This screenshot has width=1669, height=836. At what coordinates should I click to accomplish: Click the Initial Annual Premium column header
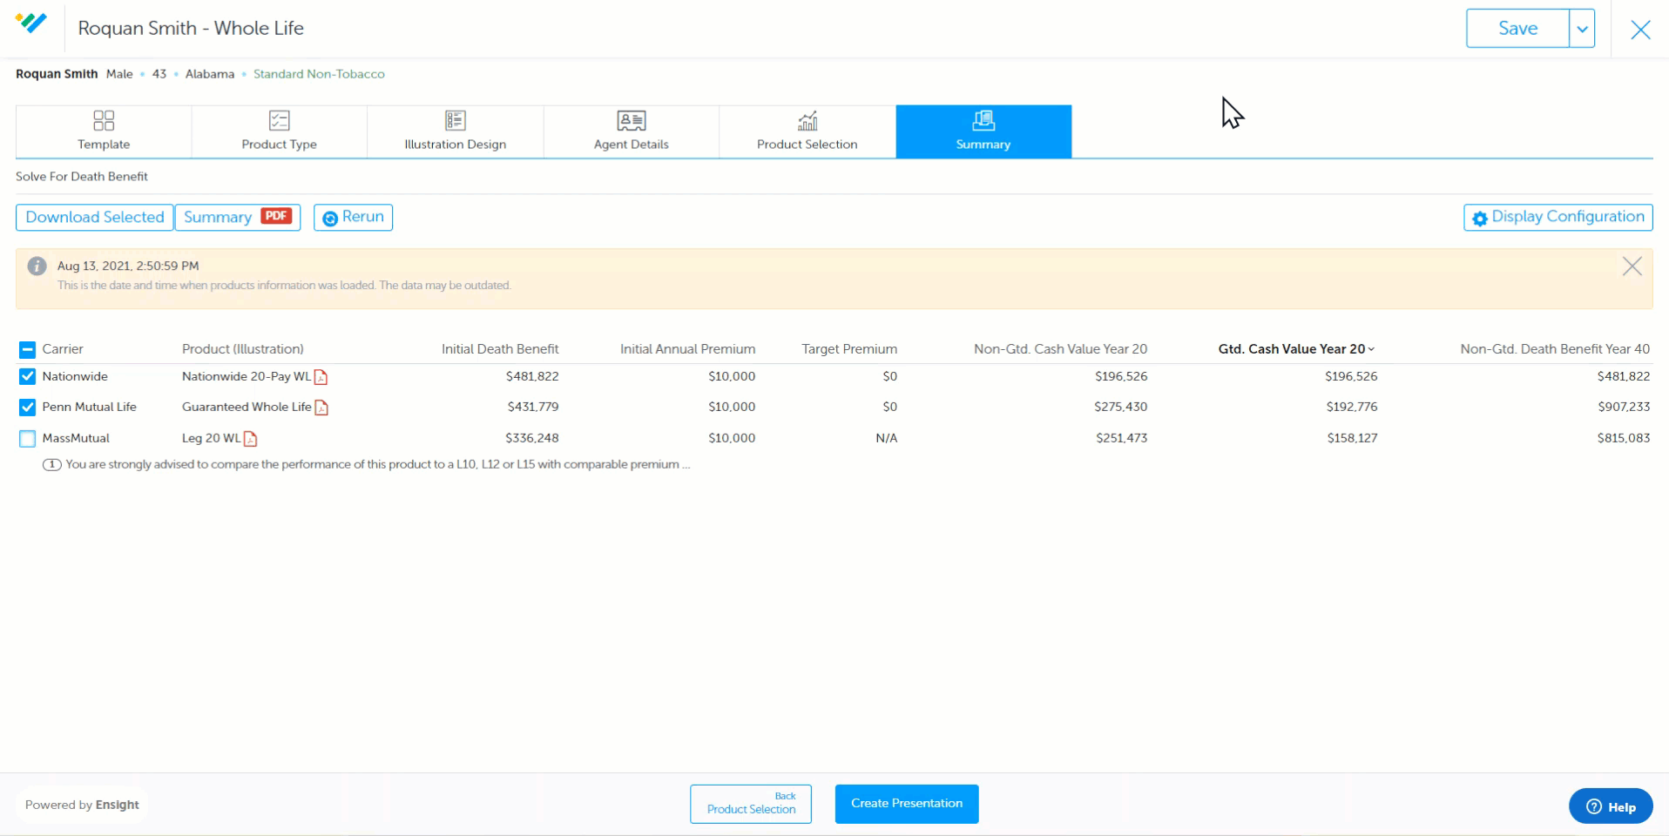click(687, 348)
